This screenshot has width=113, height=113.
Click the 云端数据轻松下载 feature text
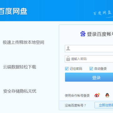[x=19, y=67]
